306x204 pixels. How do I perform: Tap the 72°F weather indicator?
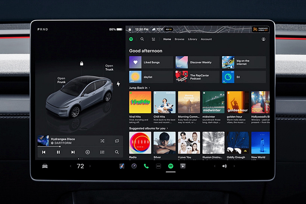pyautogui.click(x=158, y=29)
